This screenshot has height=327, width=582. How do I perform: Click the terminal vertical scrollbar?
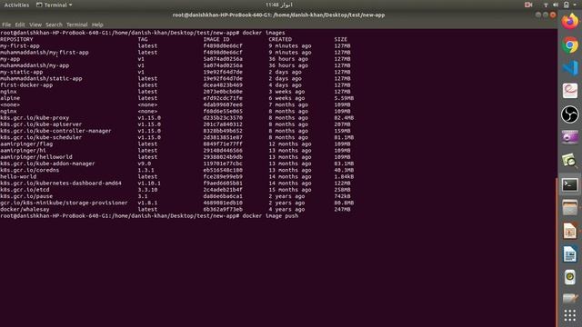556,252
